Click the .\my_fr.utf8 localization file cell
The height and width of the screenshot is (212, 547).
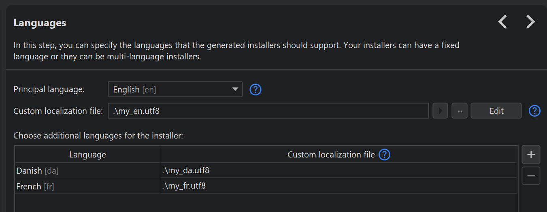(338, 186)
